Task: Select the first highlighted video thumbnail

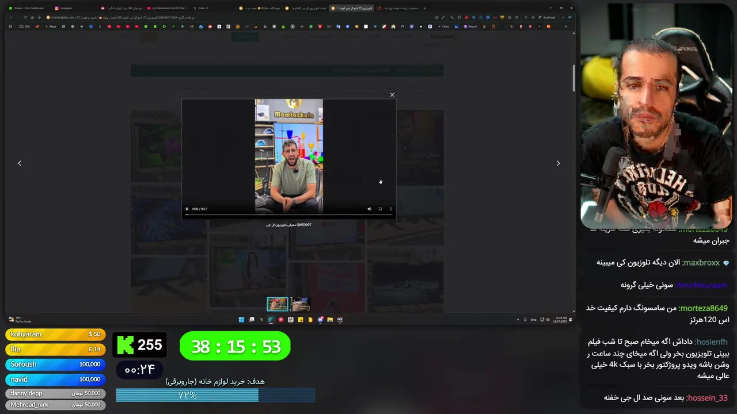Action: point(277,304)
